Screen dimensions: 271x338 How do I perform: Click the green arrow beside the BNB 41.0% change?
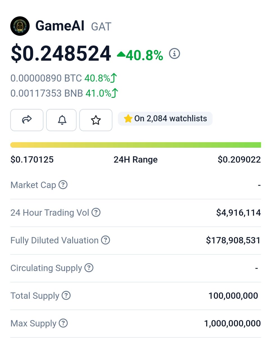coord(115,92)
